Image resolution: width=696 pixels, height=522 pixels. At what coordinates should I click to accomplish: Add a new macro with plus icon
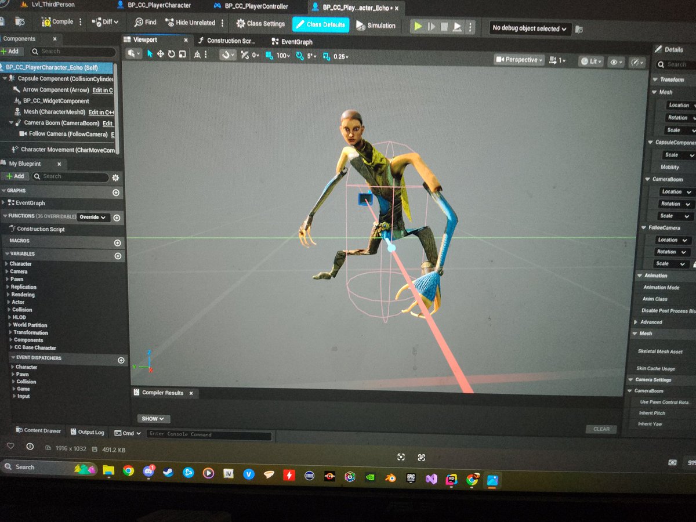118,243
